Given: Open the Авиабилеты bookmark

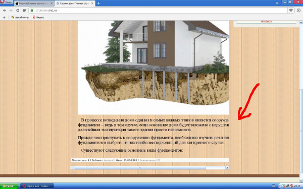Looking at the screenshot, I should (20, 17).
